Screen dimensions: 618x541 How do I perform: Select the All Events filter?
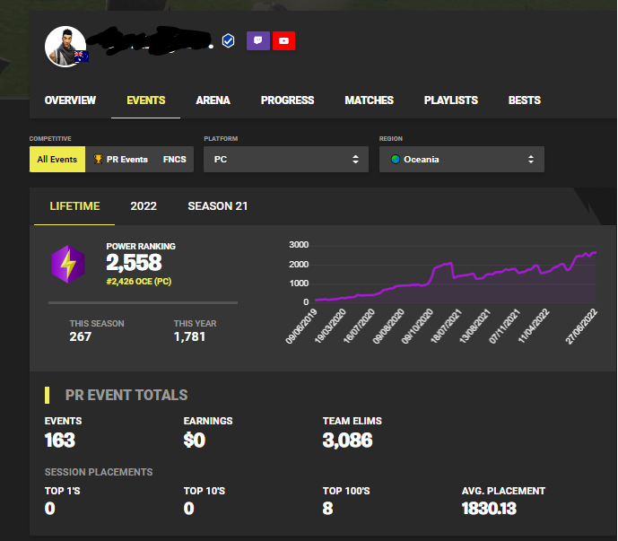click(x=57, y=160)
